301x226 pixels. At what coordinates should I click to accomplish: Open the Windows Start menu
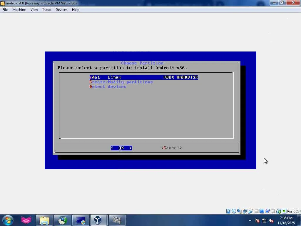8,220
